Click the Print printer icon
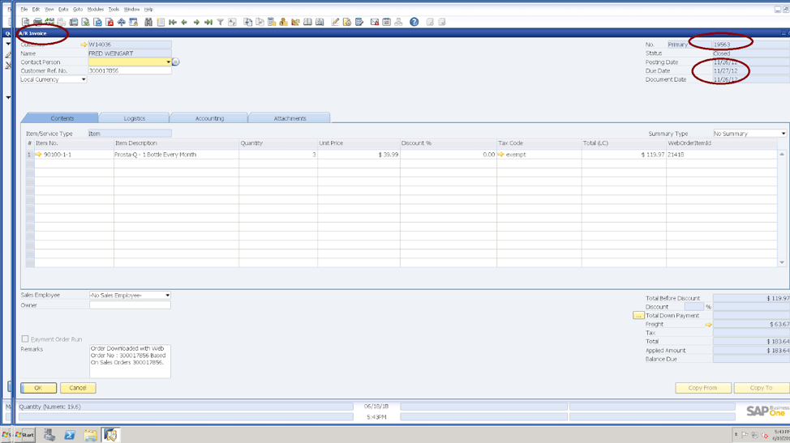This screenshot has height=443, width=790. point(37,22)
